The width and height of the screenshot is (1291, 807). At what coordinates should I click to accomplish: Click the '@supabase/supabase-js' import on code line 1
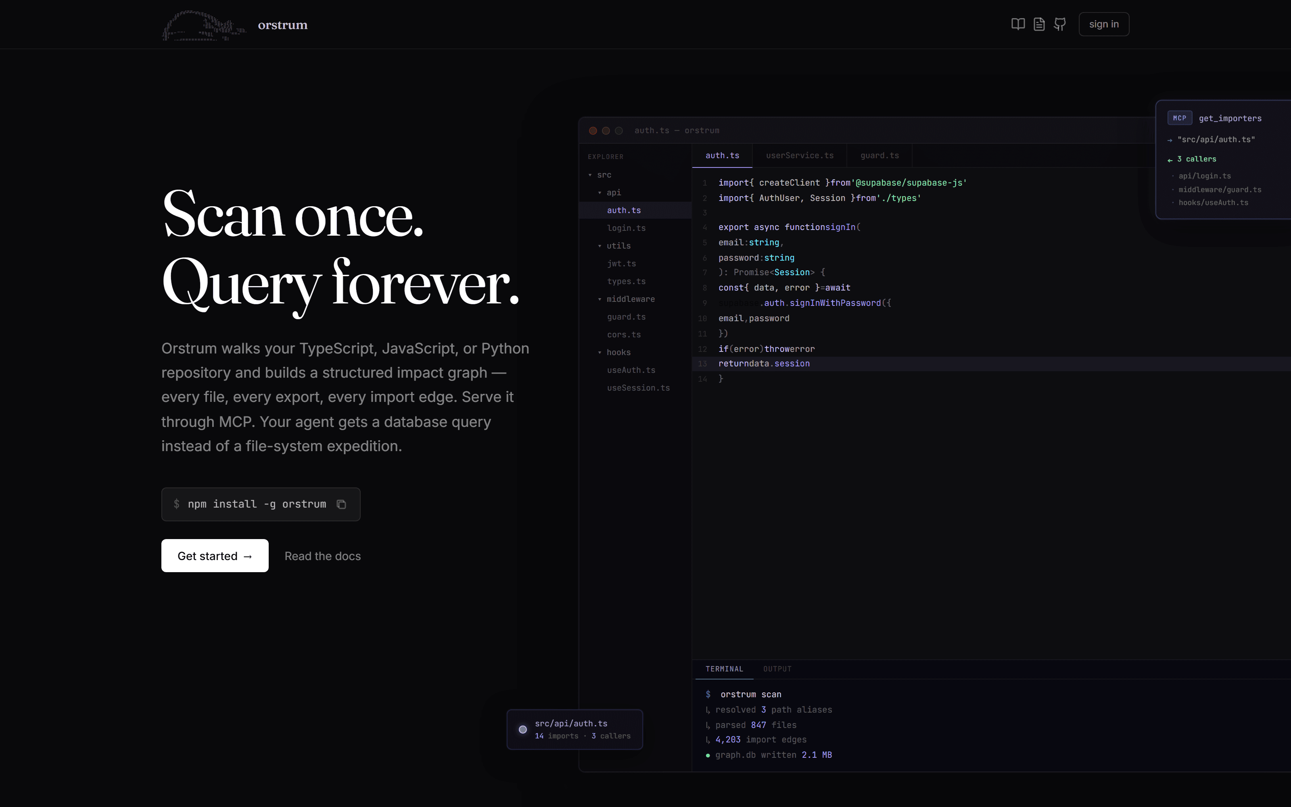[909, 183]
